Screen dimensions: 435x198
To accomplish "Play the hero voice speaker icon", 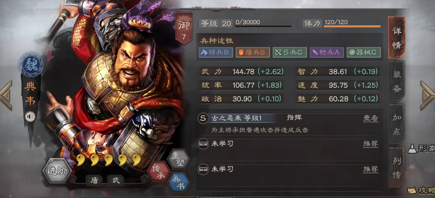I will (x=30, y=116).
